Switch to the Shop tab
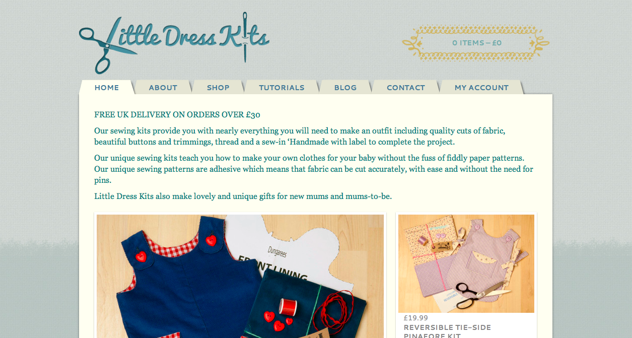The image size is (632, 338). pyautogui.click(x=218, y=88)
